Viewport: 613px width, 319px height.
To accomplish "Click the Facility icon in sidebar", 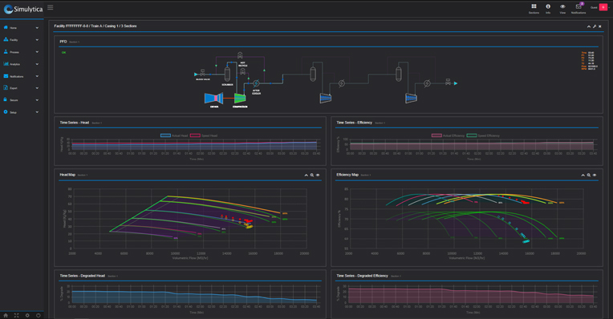I will click(x=6, y=39).
